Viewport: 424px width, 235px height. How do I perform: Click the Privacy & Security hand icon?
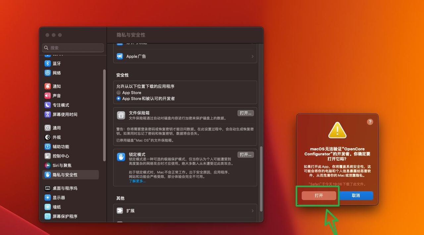tap(48, 175)
